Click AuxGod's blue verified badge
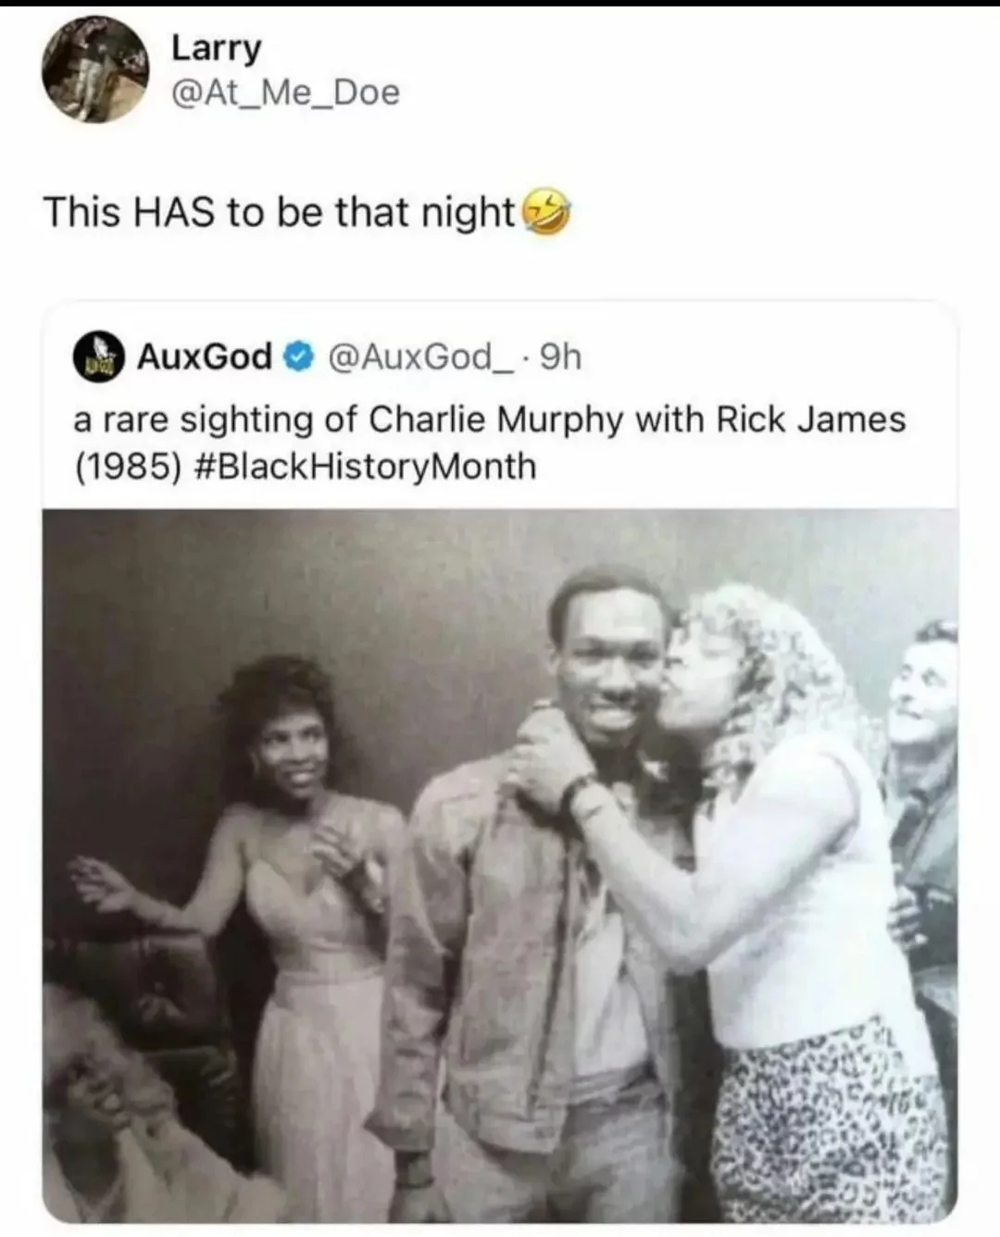1000x1237 pixels. click(295, 357)
